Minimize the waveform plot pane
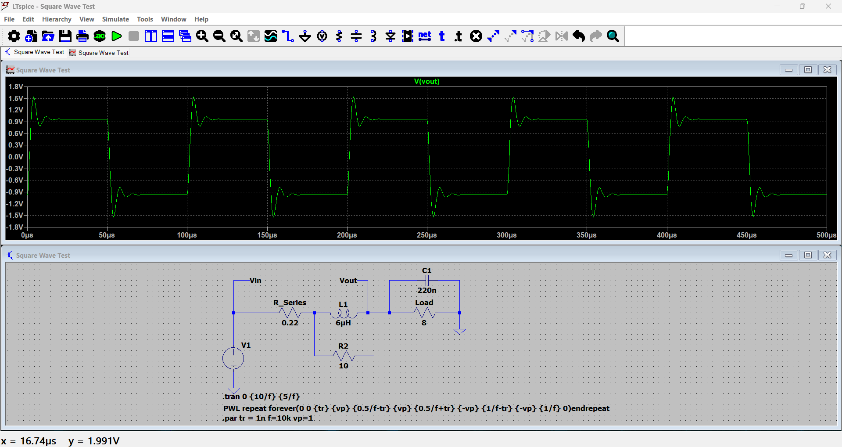Screen dimensions: 842x447 coord(788,70)
